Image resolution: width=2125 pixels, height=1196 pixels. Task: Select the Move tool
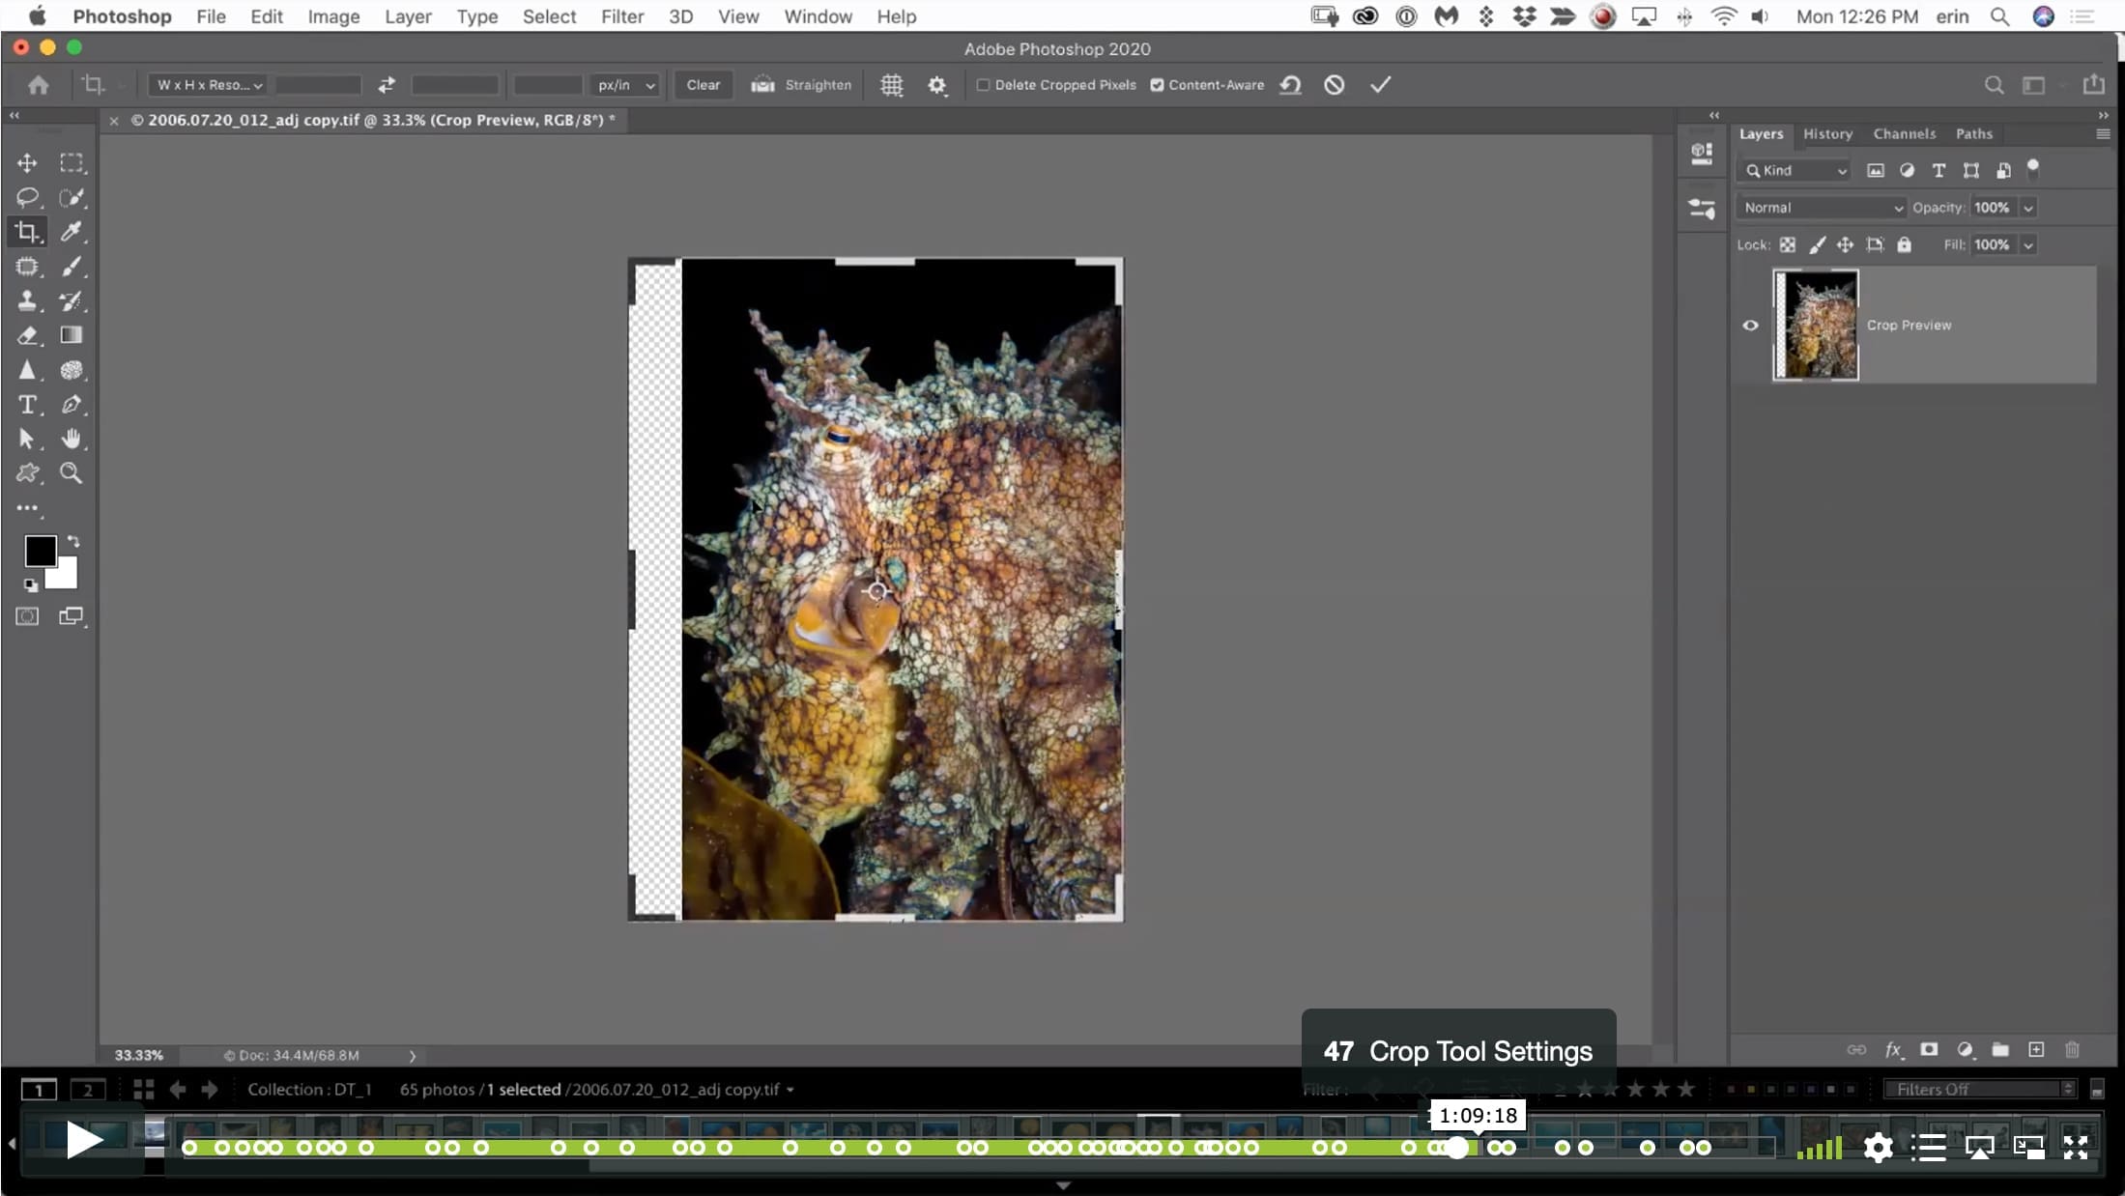[27, 163]
